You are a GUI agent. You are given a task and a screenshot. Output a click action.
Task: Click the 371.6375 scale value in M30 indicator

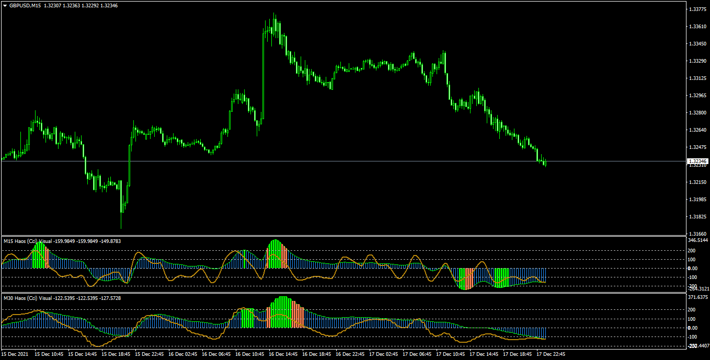(x=698, y=297)
